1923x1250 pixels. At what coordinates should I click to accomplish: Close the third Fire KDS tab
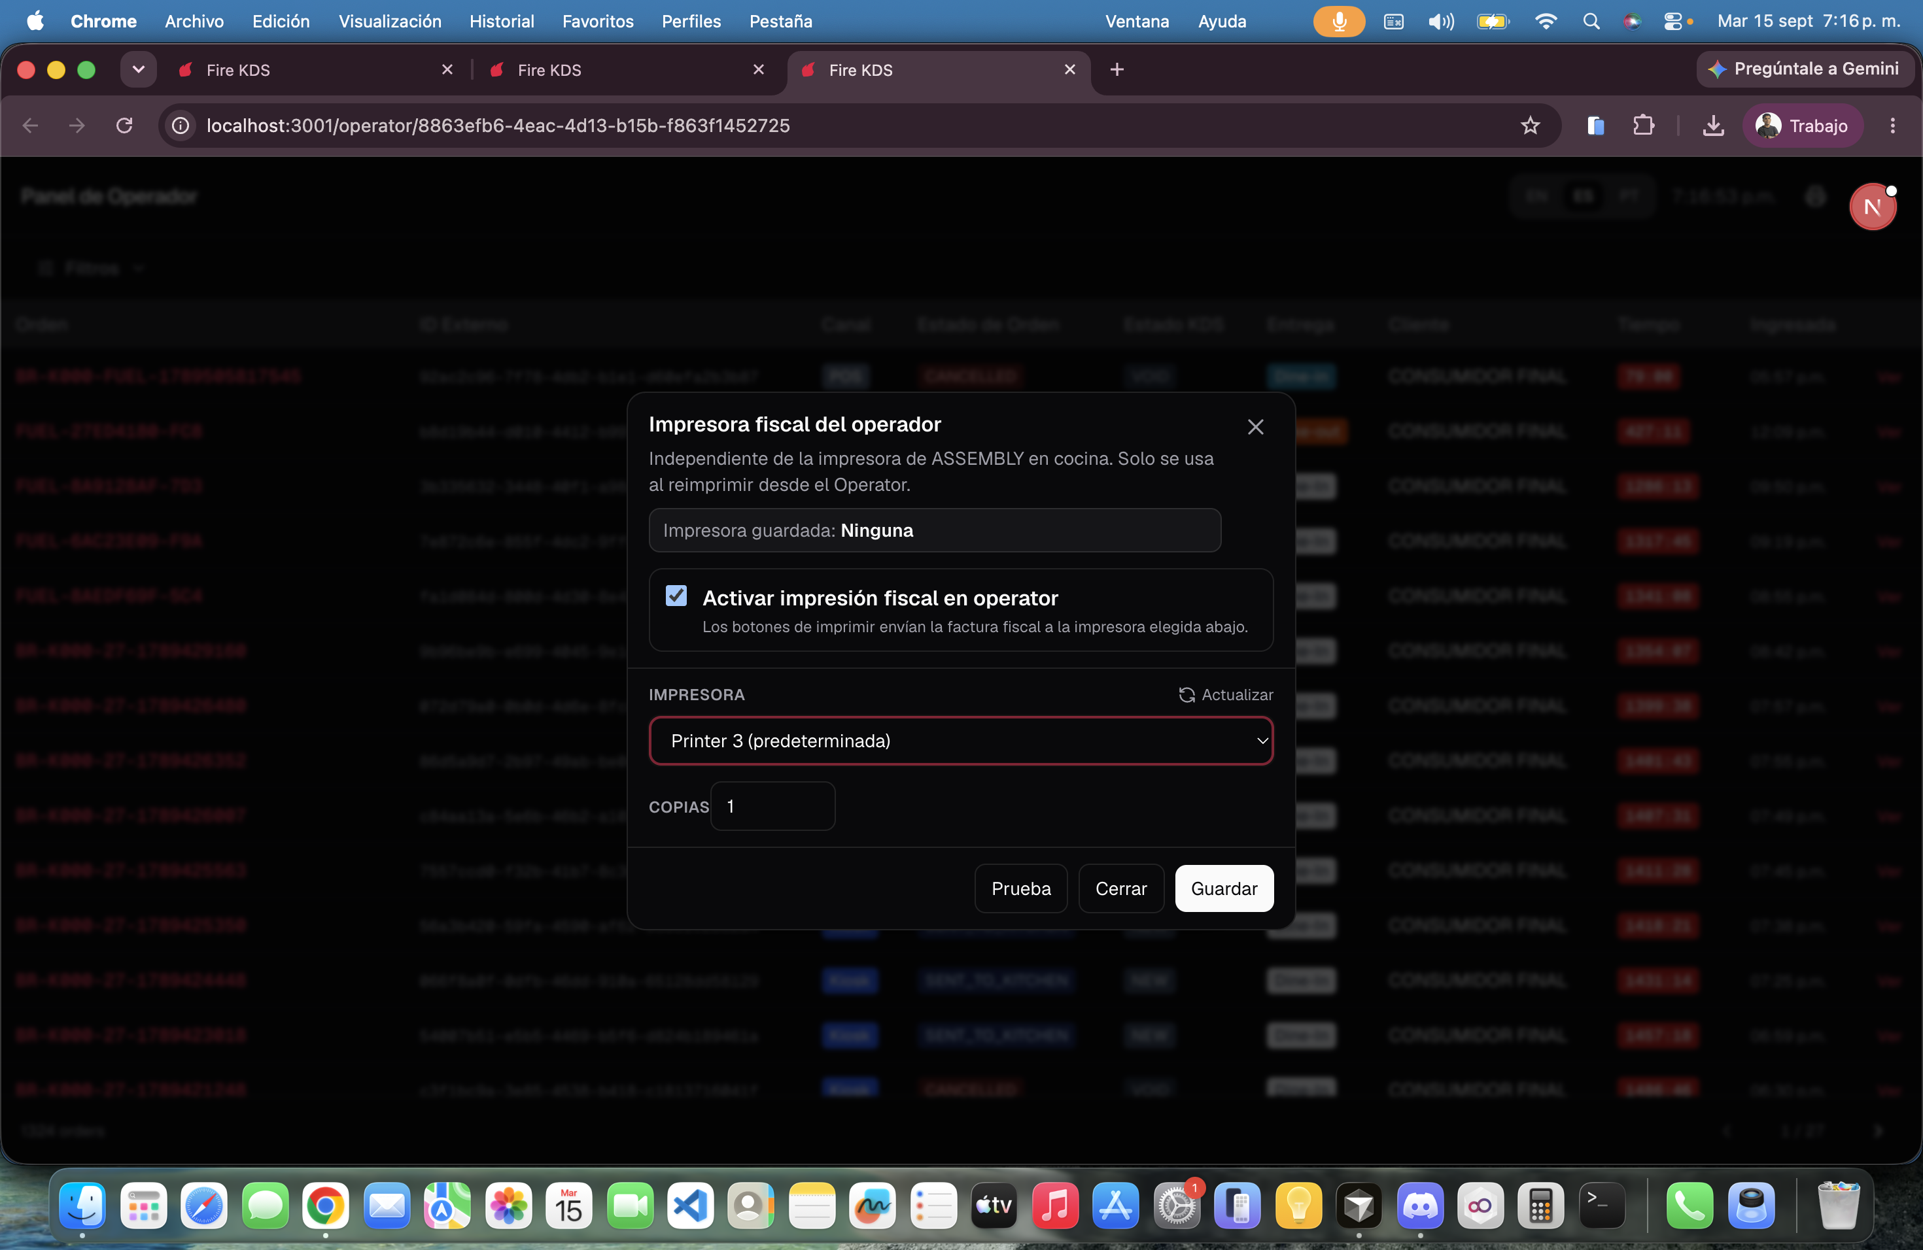[1070, 69]
